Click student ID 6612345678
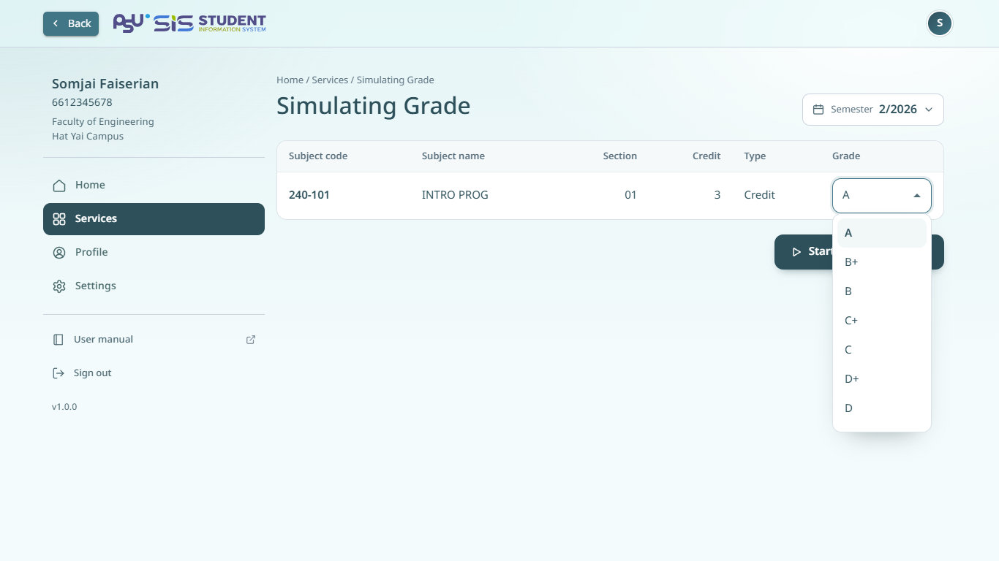The image size is (999, 561). click(82, 103)
